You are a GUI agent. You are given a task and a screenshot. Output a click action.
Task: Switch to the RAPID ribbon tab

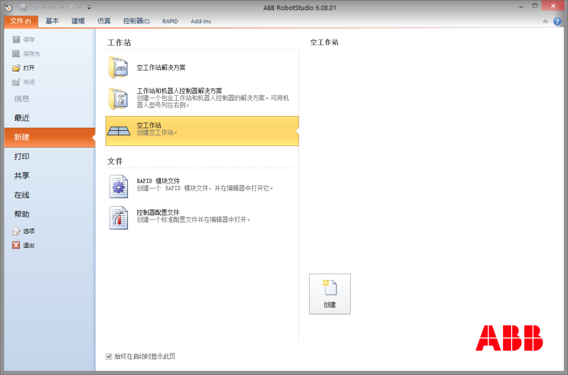tap(170, 22)
